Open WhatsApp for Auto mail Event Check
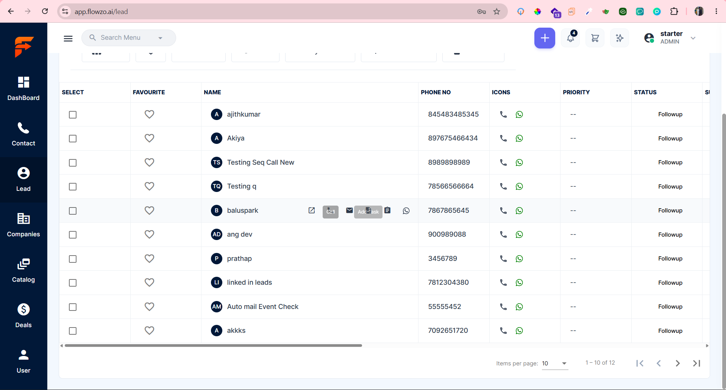The image size is (726, 390). pyautogui.click(x=519, y=307)
